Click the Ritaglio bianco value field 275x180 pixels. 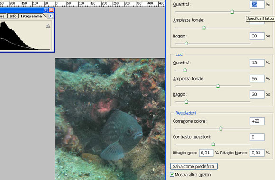(x=257, y=153)
